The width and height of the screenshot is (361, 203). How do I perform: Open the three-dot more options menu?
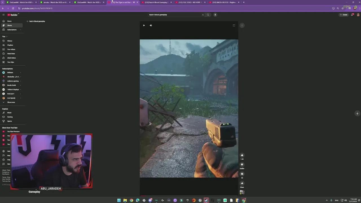(x=242, y=25)
